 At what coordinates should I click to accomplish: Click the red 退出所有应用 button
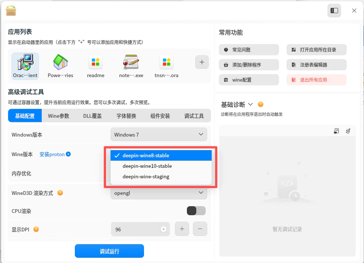316,80
